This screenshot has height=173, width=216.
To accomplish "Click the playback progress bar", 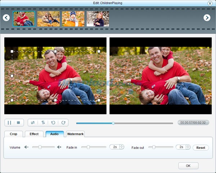I will (144, 123).
